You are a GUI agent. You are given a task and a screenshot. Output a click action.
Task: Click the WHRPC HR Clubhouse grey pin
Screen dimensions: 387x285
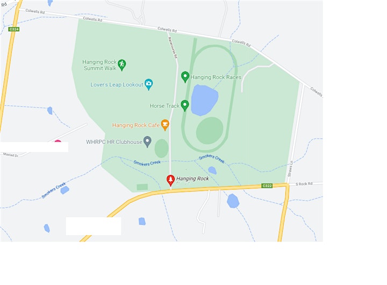pos(147,142)
